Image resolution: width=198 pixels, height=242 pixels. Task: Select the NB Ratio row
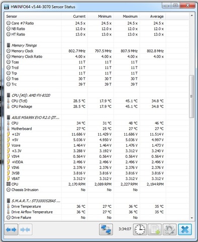click(x=97, y=29)
